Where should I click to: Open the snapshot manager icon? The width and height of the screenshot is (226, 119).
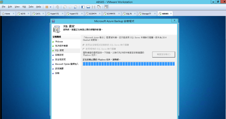pyautogui.click(x=75, y=7)
